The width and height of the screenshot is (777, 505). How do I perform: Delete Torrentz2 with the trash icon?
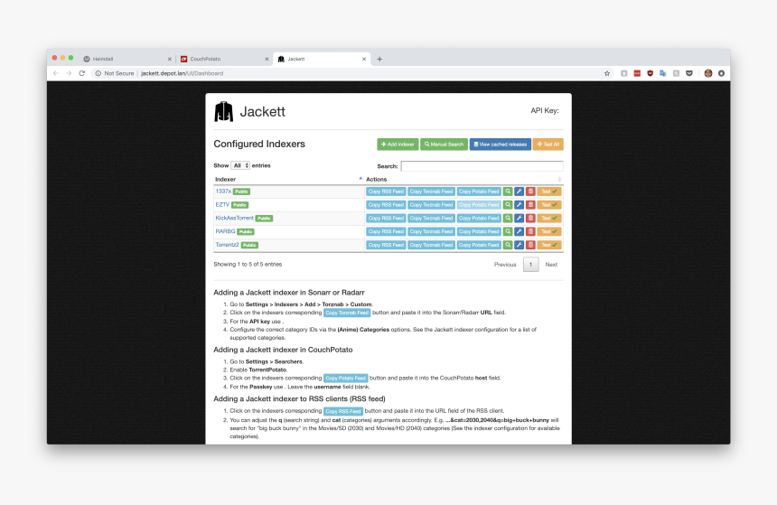click(530, 245)
